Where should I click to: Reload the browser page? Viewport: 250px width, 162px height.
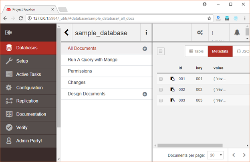[20, 18]
